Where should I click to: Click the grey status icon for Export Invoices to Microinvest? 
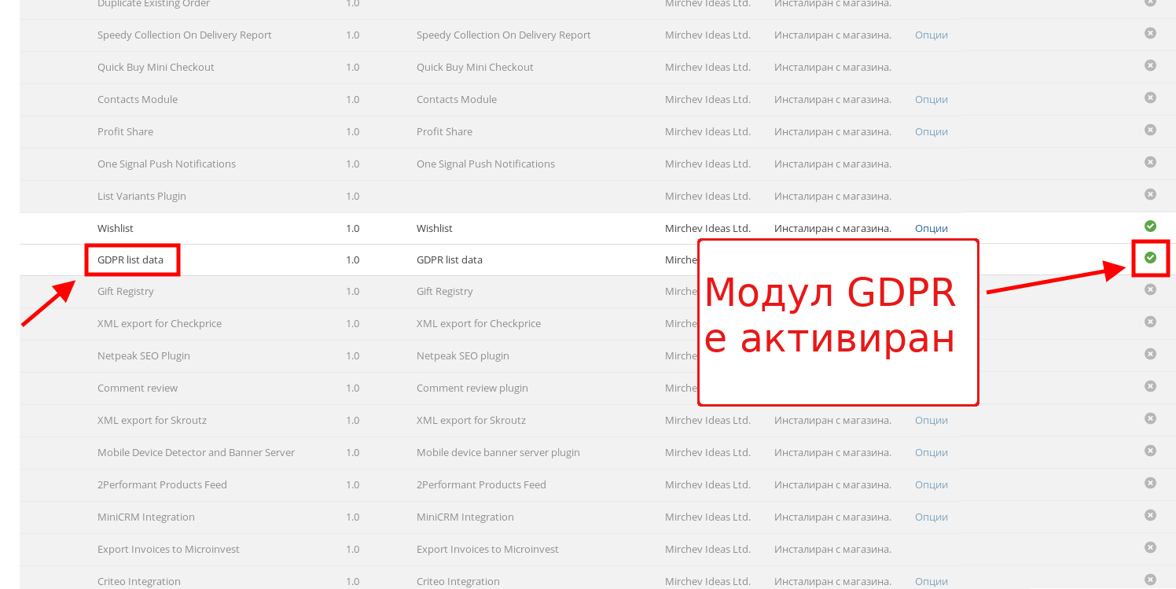click(x=1150, y=547)
